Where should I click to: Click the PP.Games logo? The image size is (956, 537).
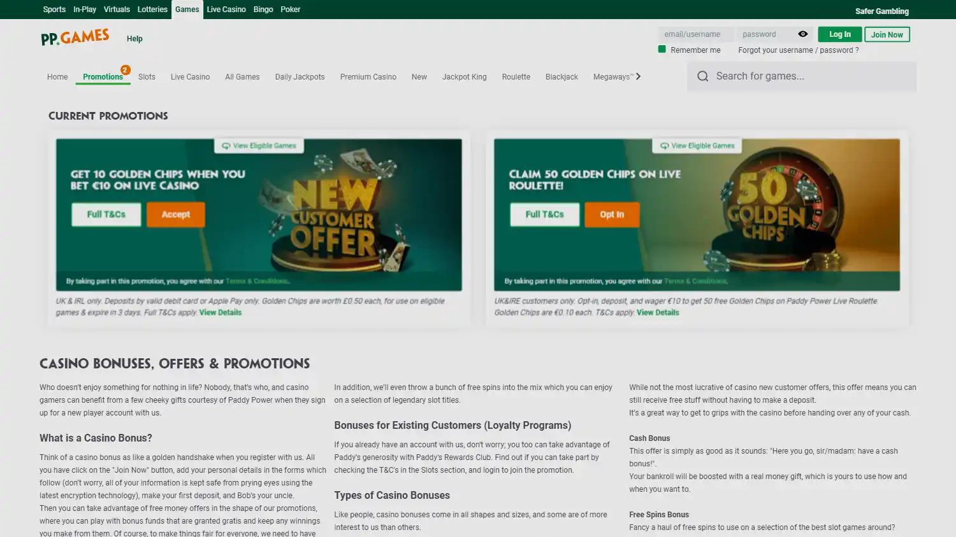pyautogui.click(x=75, y=38)
